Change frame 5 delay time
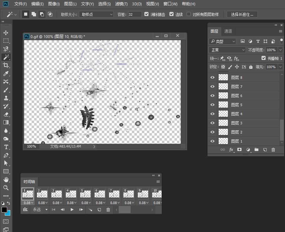Image resolution: width=285 pixels, height=232 pixels. point(86,203)
